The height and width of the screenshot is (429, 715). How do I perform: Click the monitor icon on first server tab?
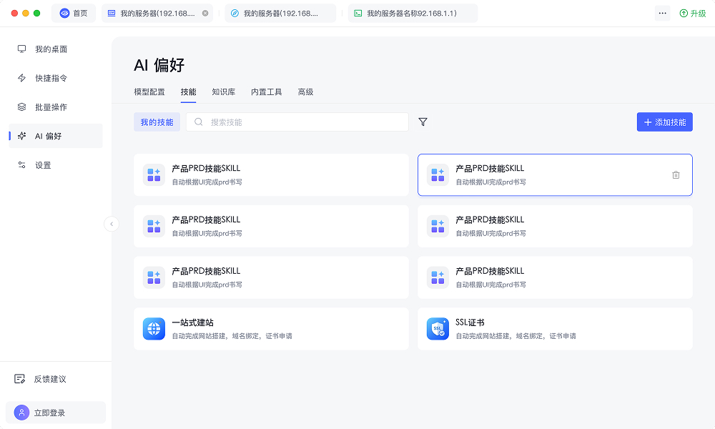pos(112,13)
